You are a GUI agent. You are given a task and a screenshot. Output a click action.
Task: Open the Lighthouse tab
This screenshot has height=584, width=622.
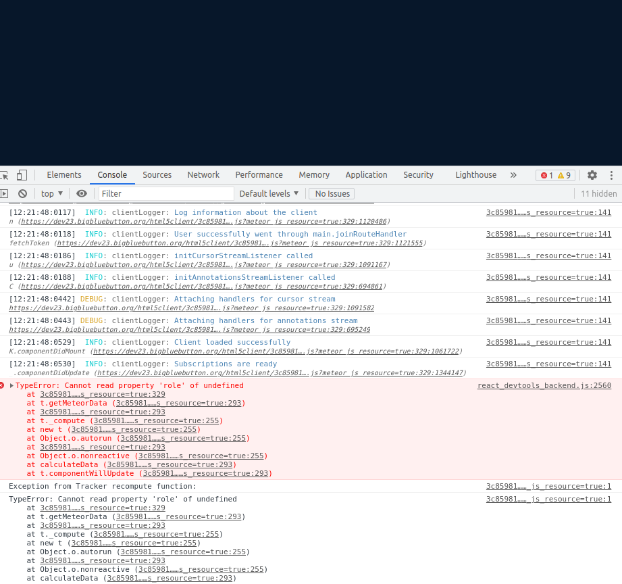coord(475,175)
